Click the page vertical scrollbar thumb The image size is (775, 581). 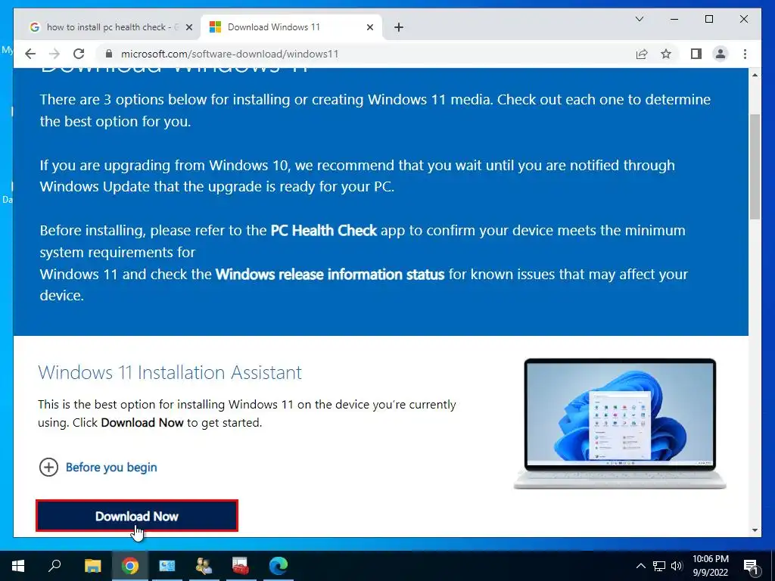coord(755,166)
